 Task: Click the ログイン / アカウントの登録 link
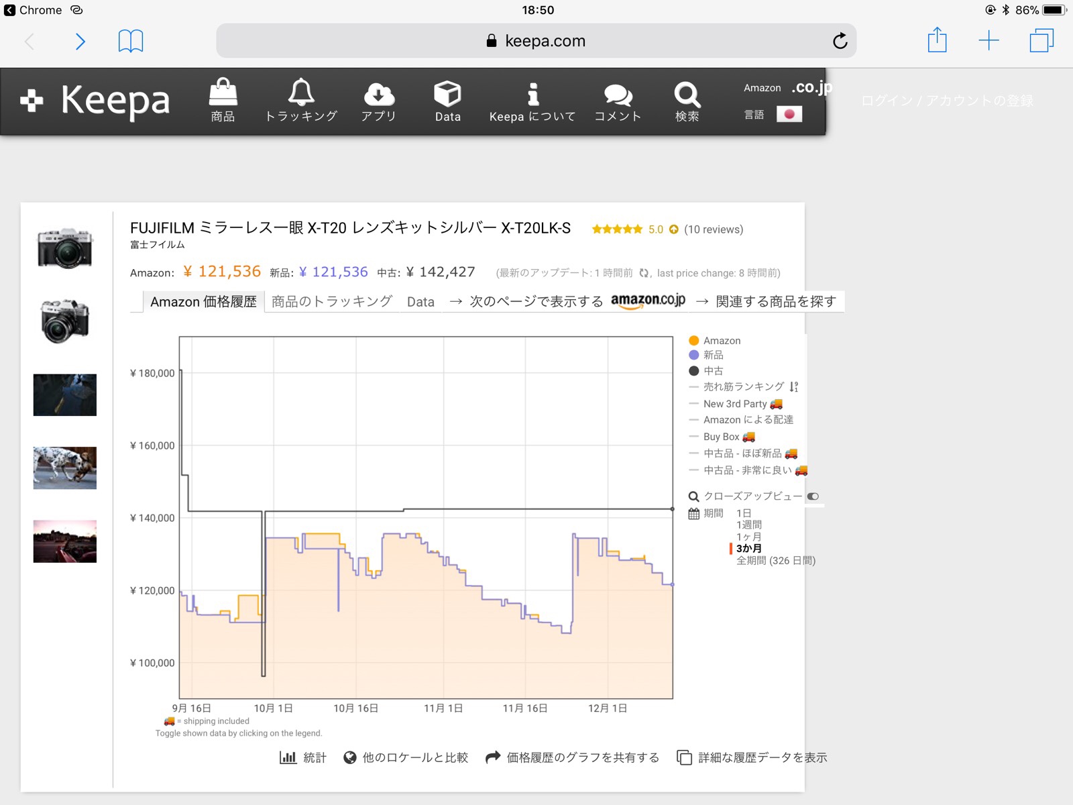947,101
